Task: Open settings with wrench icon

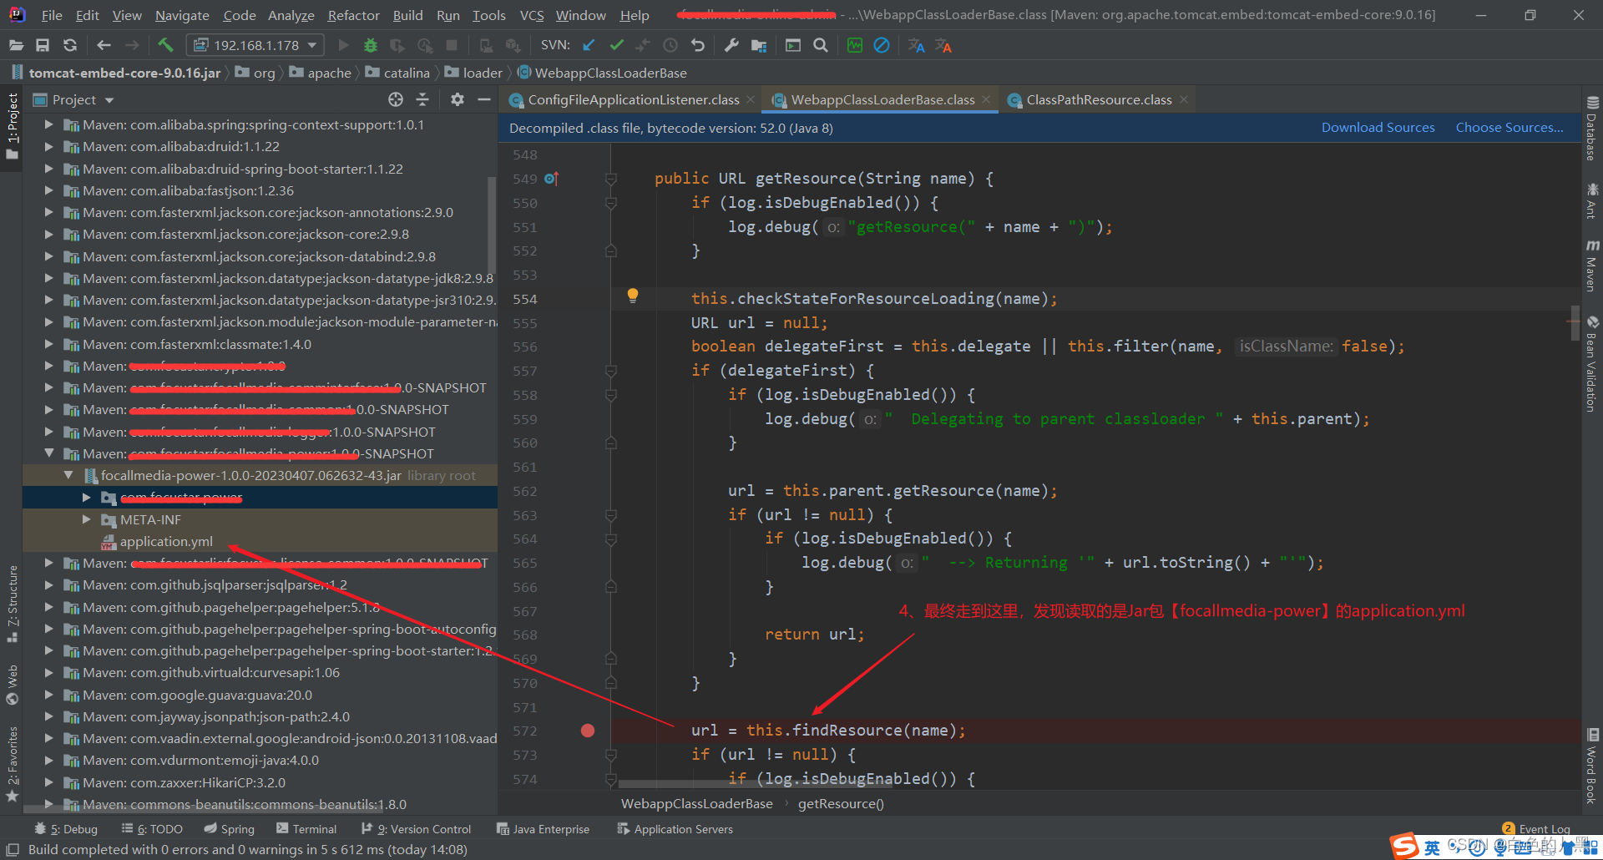Action: 731,45
